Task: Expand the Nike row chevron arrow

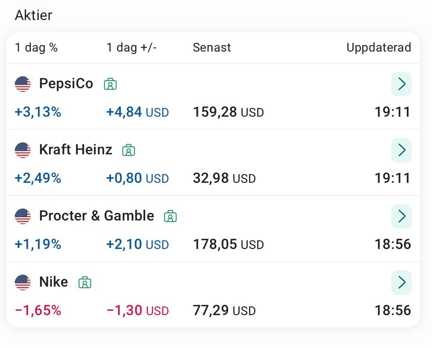Action: click(401, 282)
